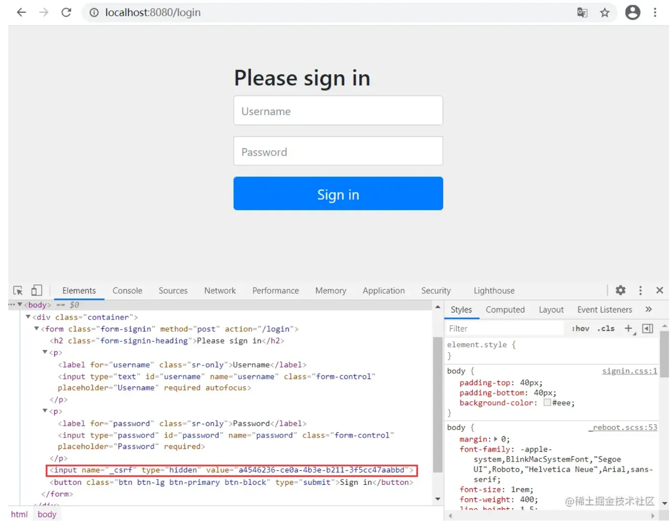Select the h2 form-signin-heading DOM row
Image resolution: width=672 pixels, height=528 pixels.
coord(167,341)
